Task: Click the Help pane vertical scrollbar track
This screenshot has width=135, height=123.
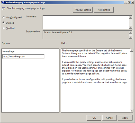Action: [132, 80]
